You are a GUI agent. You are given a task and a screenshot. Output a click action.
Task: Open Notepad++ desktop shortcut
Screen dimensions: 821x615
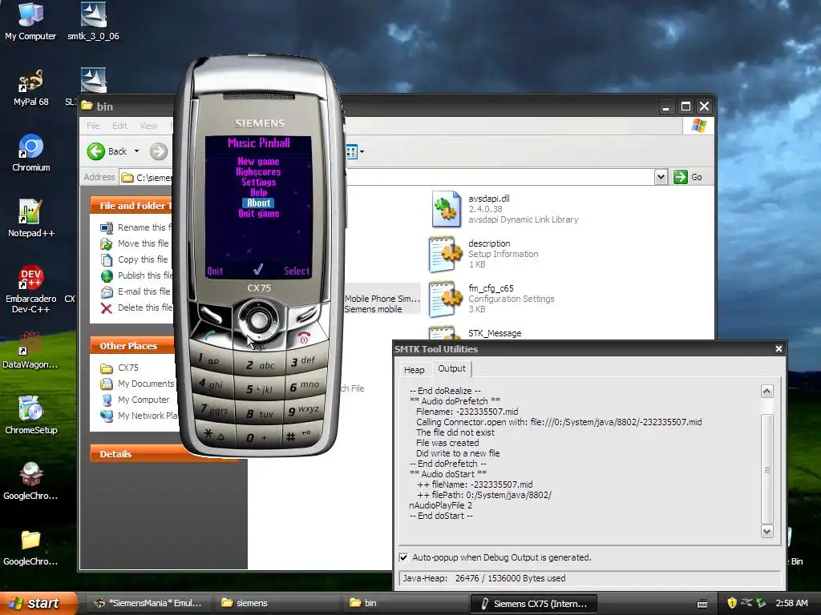click(x=31, y=218)
